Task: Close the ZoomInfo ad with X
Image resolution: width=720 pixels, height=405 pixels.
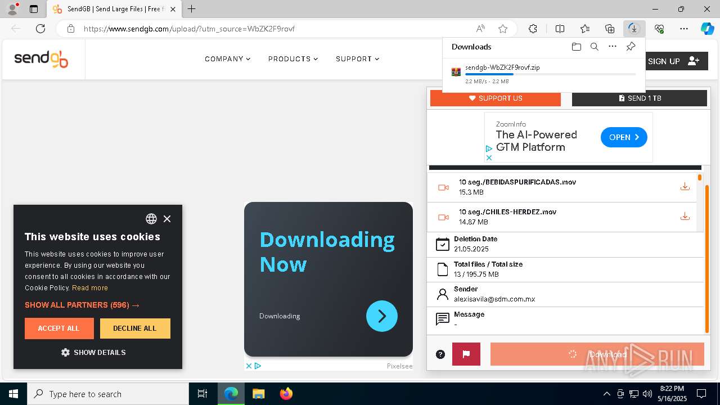Action: point(489,158)
